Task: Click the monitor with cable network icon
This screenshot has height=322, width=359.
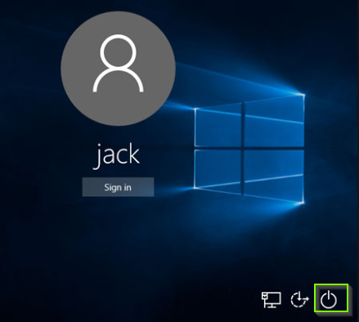Action: 271,300
